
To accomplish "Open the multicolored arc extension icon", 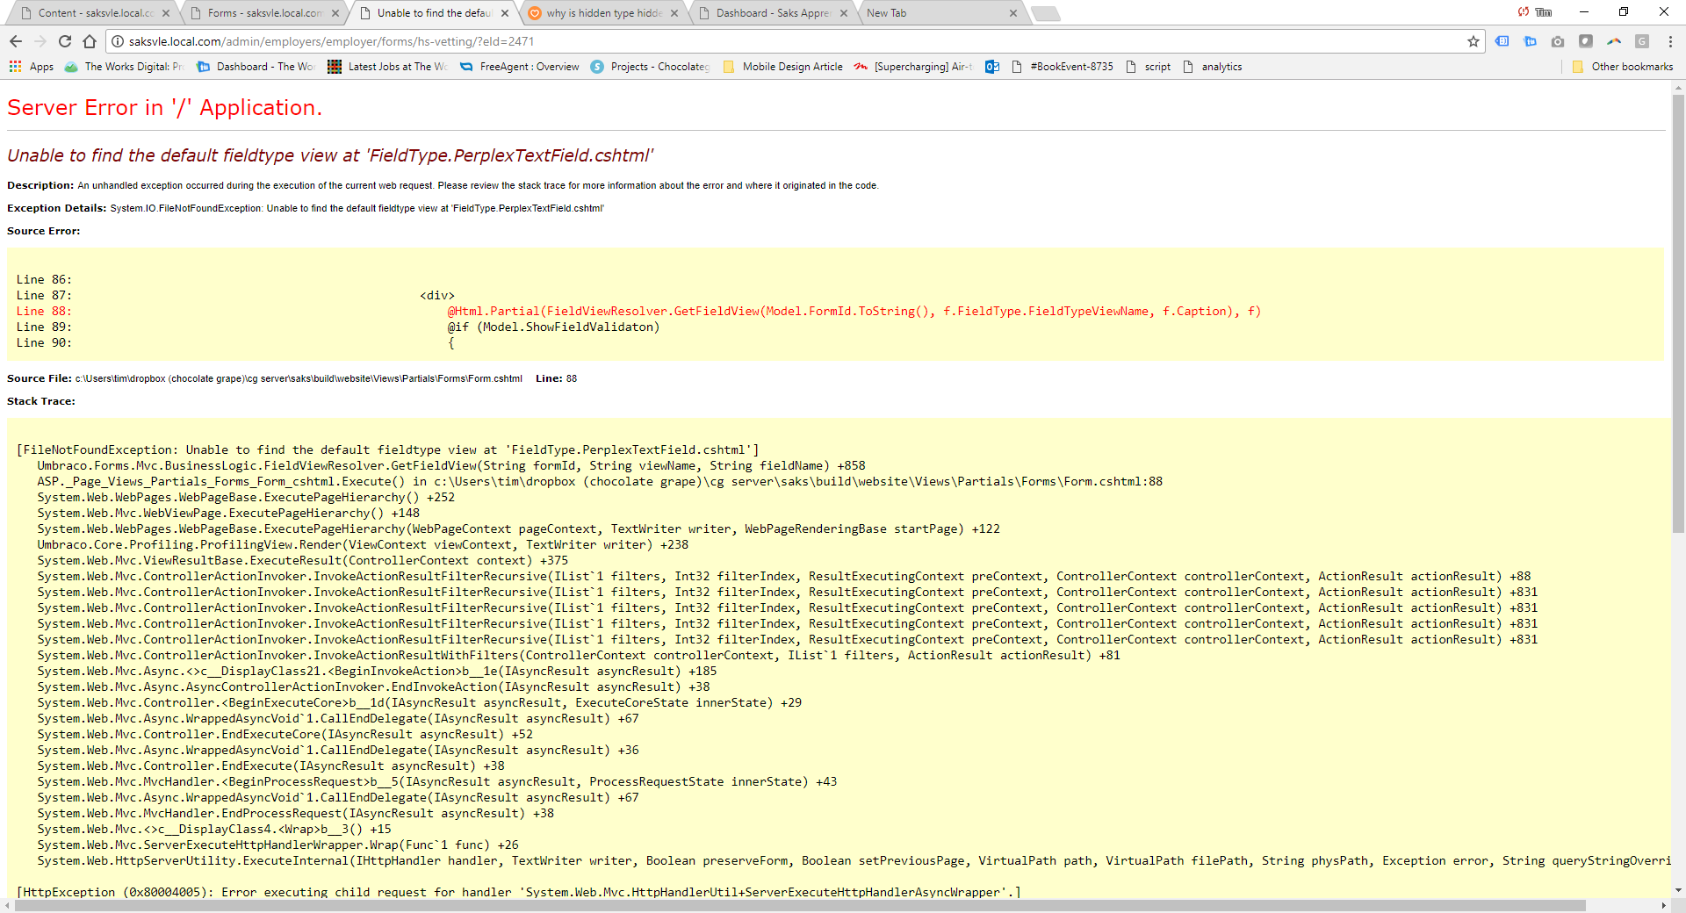I will click(x=1614, y=41).
